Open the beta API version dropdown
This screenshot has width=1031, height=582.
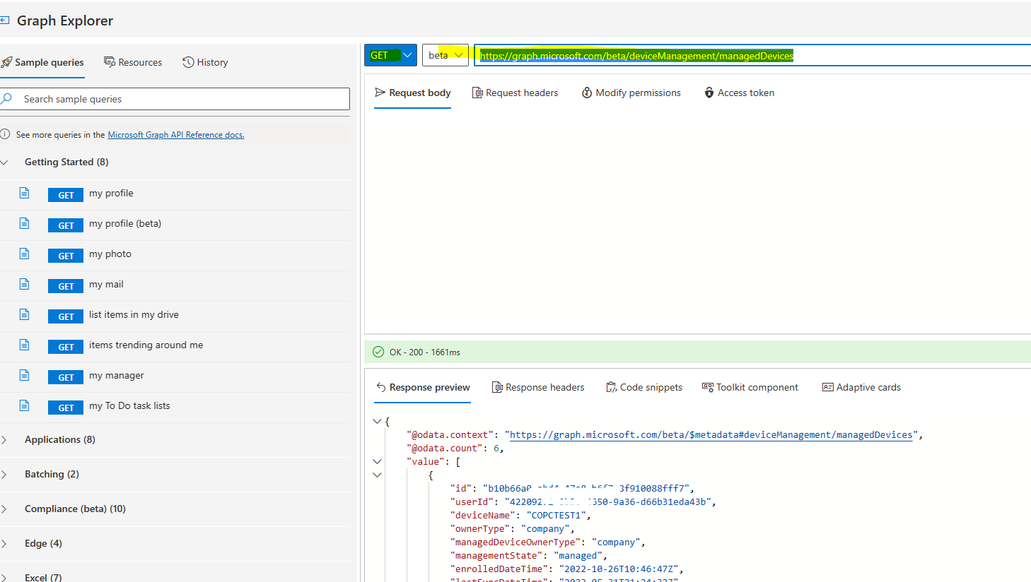(x=445, y=55)
